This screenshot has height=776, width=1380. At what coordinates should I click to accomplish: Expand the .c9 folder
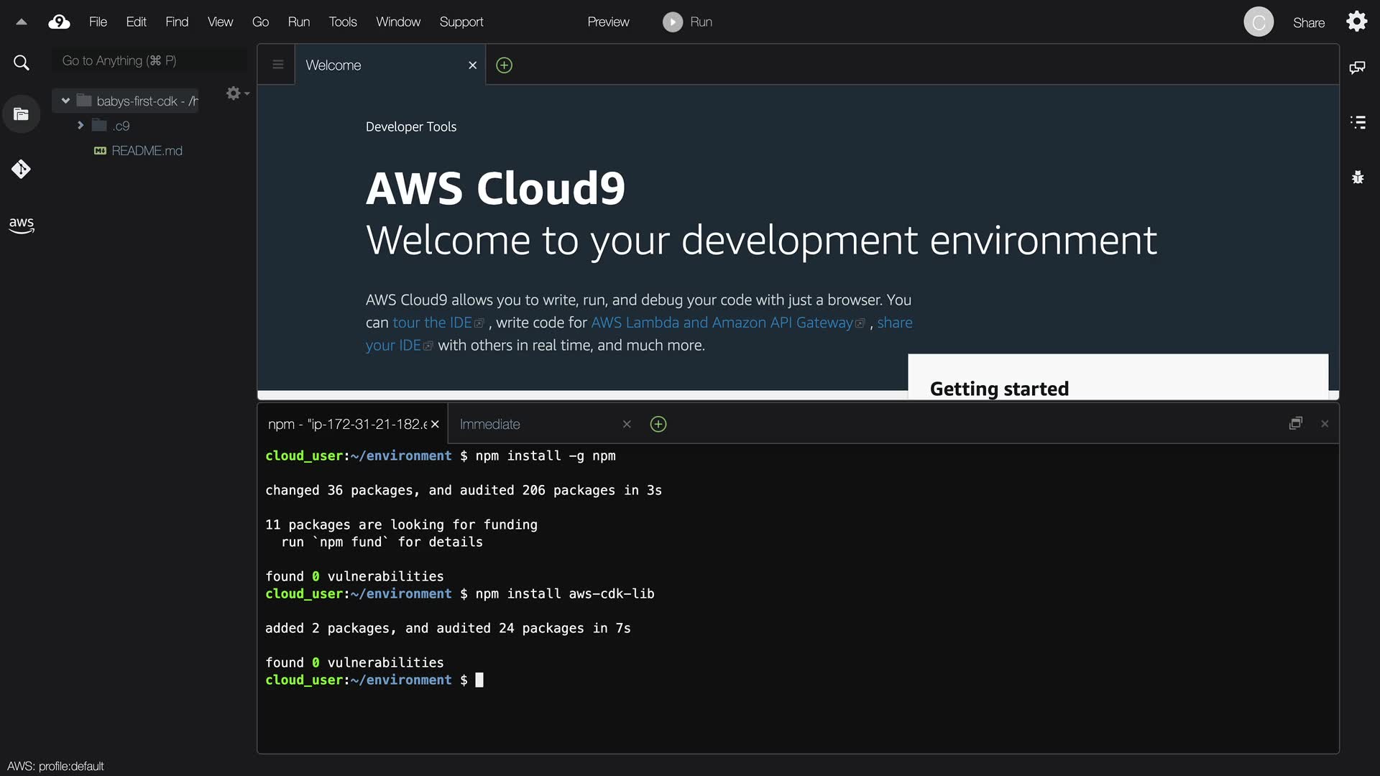tap(80, 126)
